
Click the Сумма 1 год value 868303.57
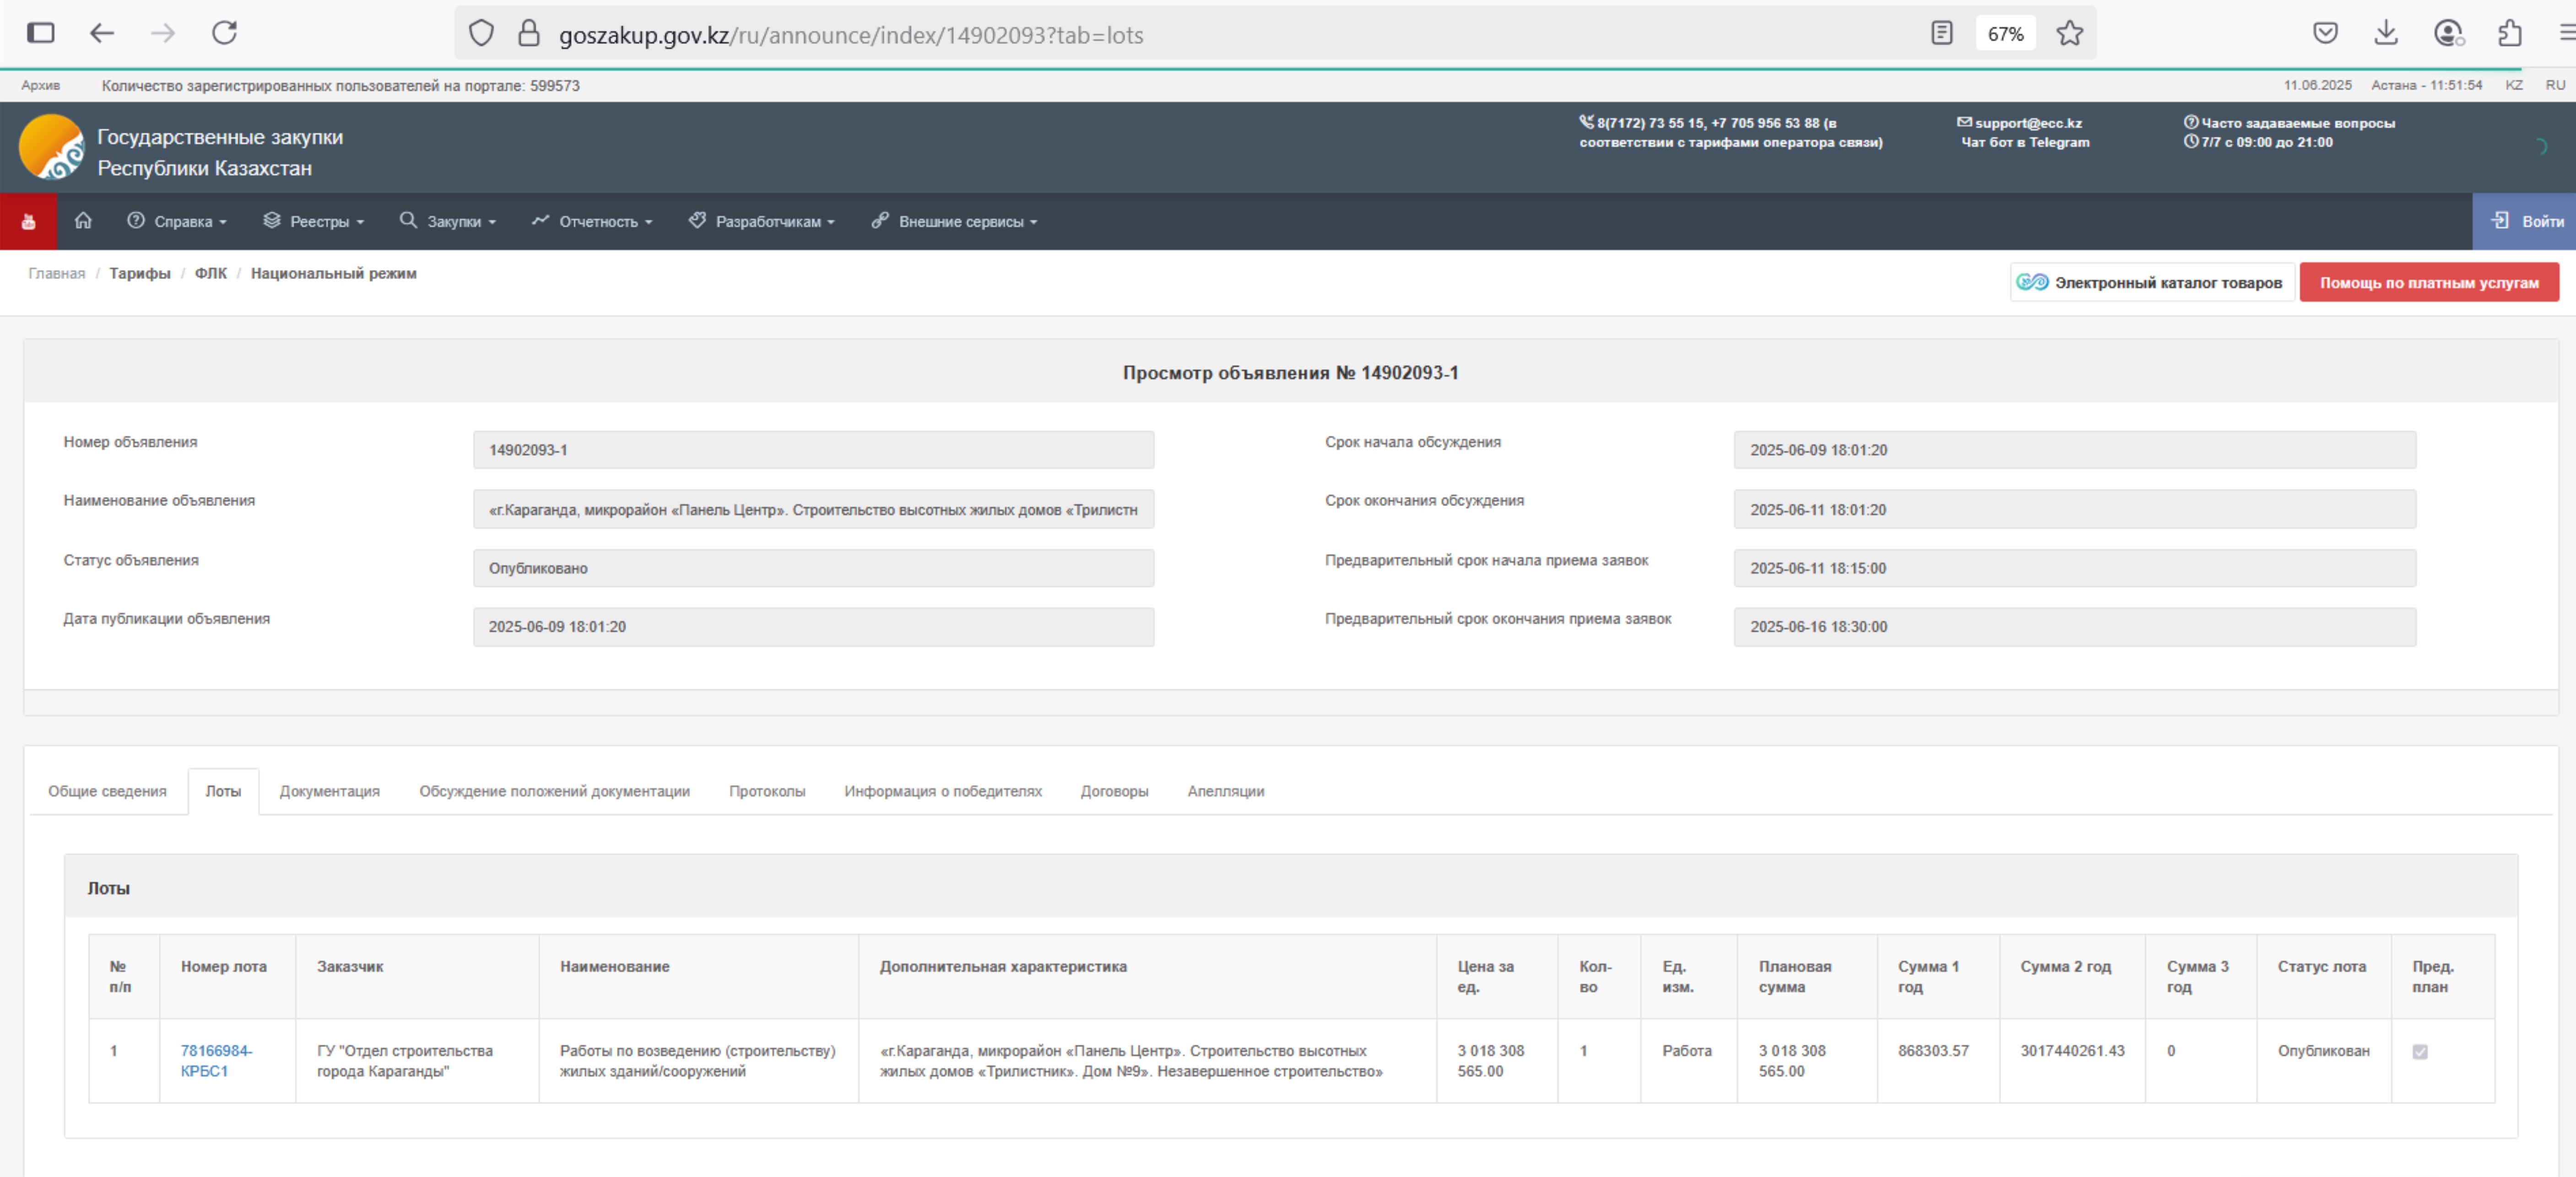click(1933, 1051)
